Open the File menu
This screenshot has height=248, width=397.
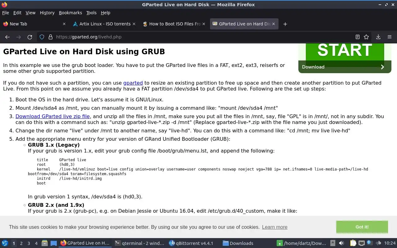tap(6, 13)
